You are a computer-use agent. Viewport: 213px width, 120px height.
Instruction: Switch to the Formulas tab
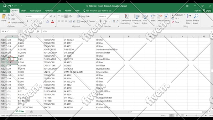coord(49,11)
